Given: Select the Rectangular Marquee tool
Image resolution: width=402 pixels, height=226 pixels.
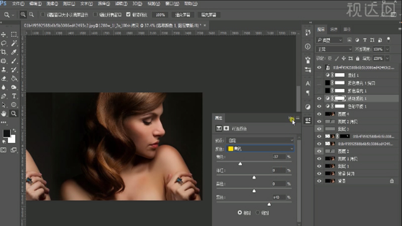Looking at the screenshot, I should point(14,34).
